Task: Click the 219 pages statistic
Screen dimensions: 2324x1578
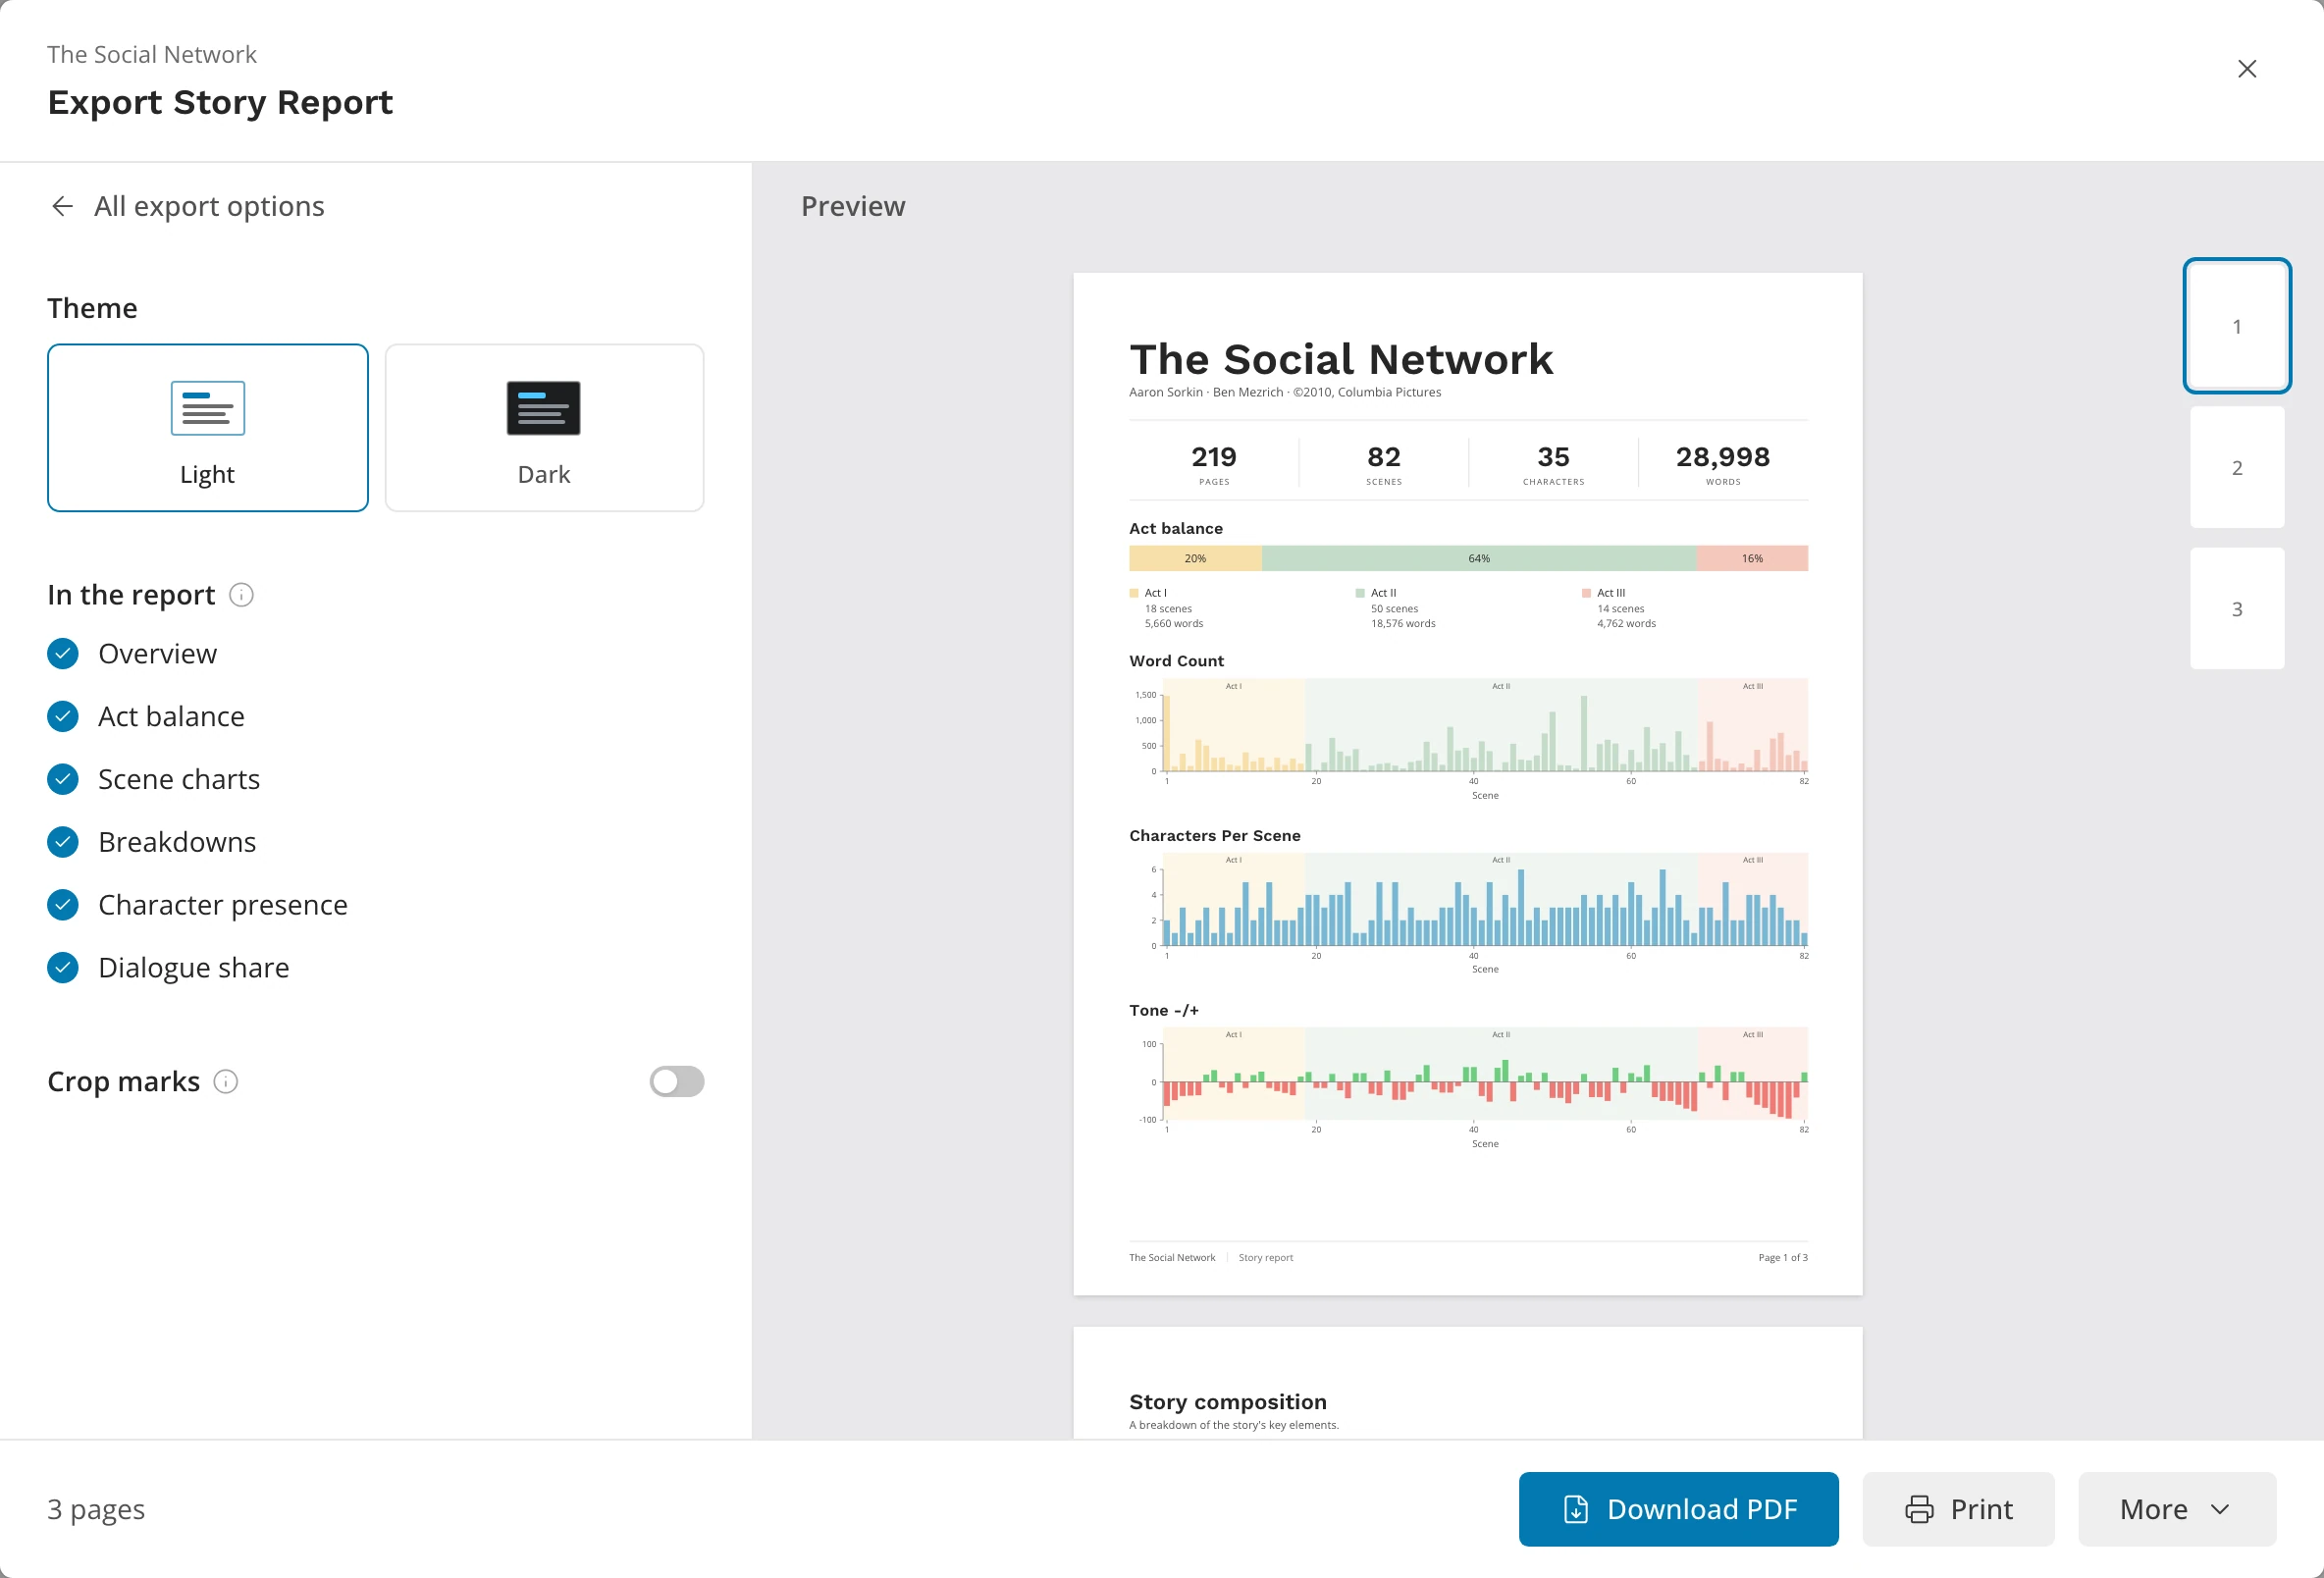Action: 1214,464
